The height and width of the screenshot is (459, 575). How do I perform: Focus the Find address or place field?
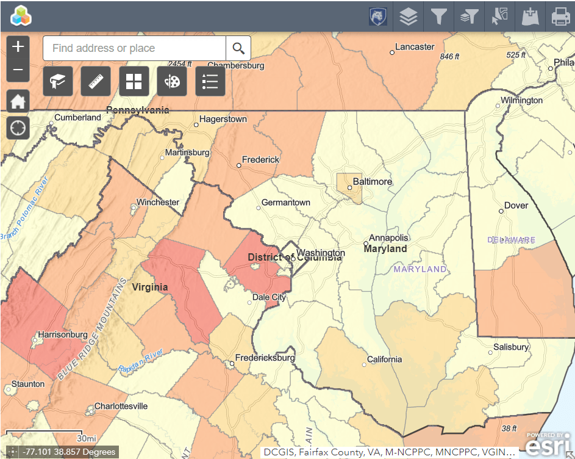click(134, 48)
